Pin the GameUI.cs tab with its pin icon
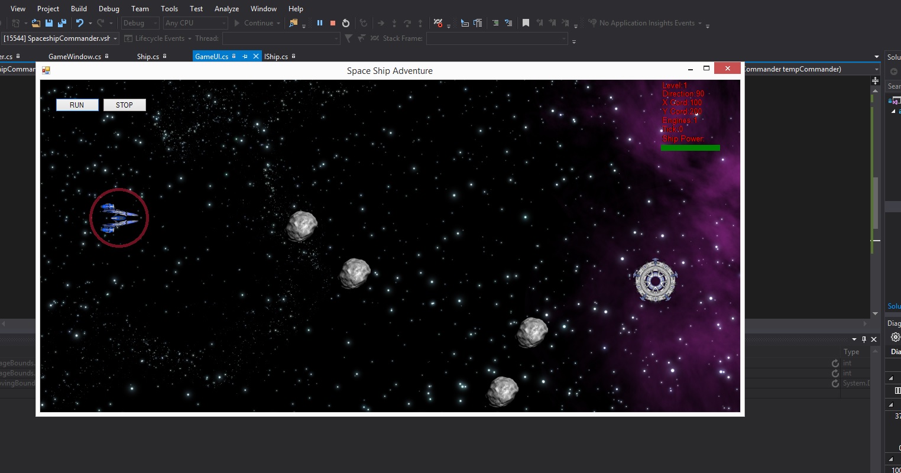The width and height of the screenshot is (901, 473). click(245, 56)
